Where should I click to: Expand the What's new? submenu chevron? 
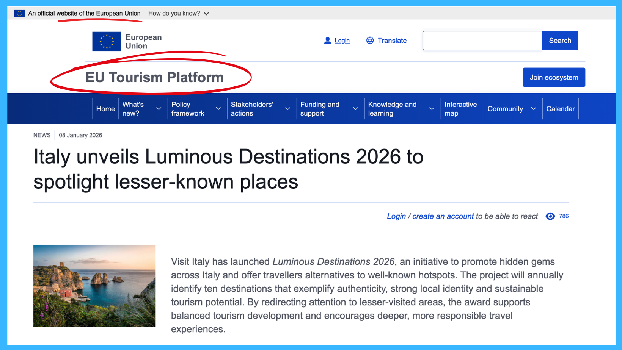[159, 109]
